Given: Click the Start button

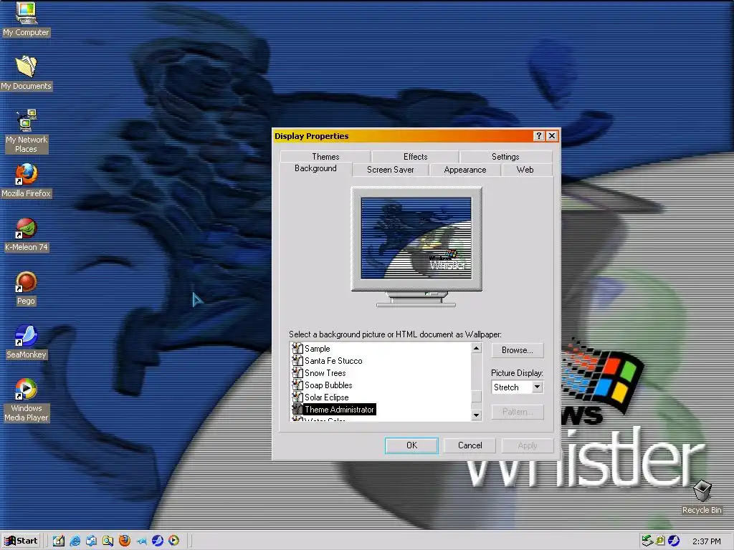Looking at the screenshot, I should click(x=21, y=541).
